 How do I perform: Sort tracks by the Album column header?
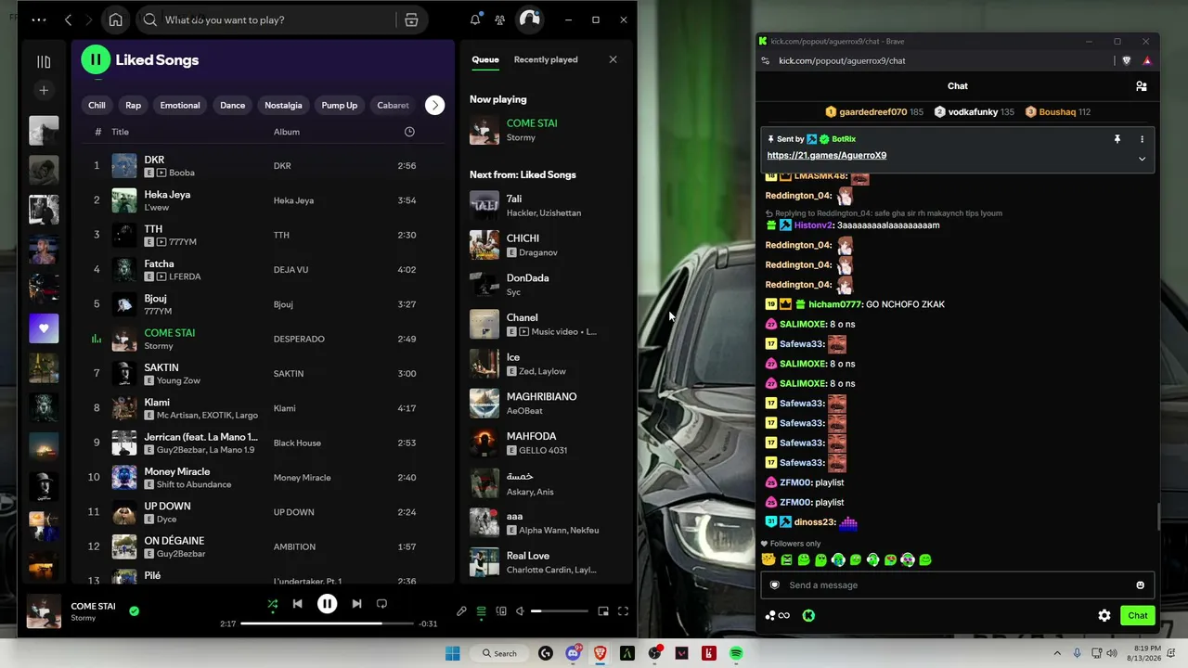tap(286, 132)
